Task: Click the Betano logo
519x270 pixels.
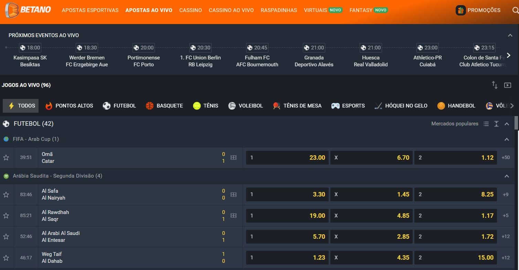Action: 28,10
